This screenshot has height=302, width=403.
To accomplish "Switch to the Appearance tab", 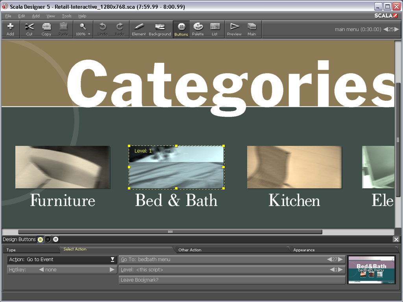I will [304, 250].
